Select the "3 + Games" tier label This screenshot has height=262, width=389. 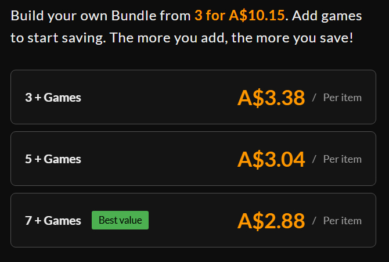coord(53,98)
